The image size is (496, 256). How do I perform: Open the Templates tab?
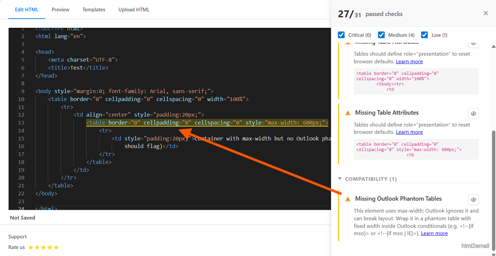point(94,9)
